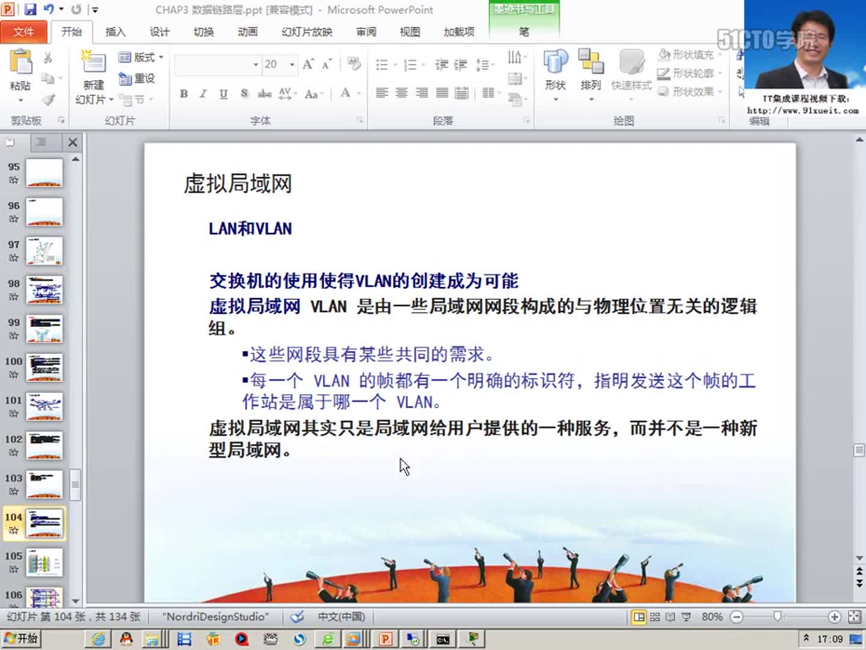Open Quick Styles (快速样式) icon

click(x=631, y=62)
